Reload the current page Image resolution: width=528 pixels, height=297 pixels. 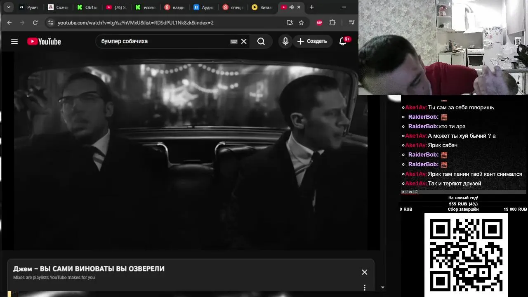coord(35,23)
